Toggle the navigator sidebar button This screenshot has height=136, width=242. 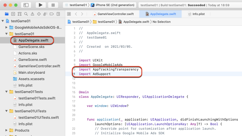click(26, 5)
